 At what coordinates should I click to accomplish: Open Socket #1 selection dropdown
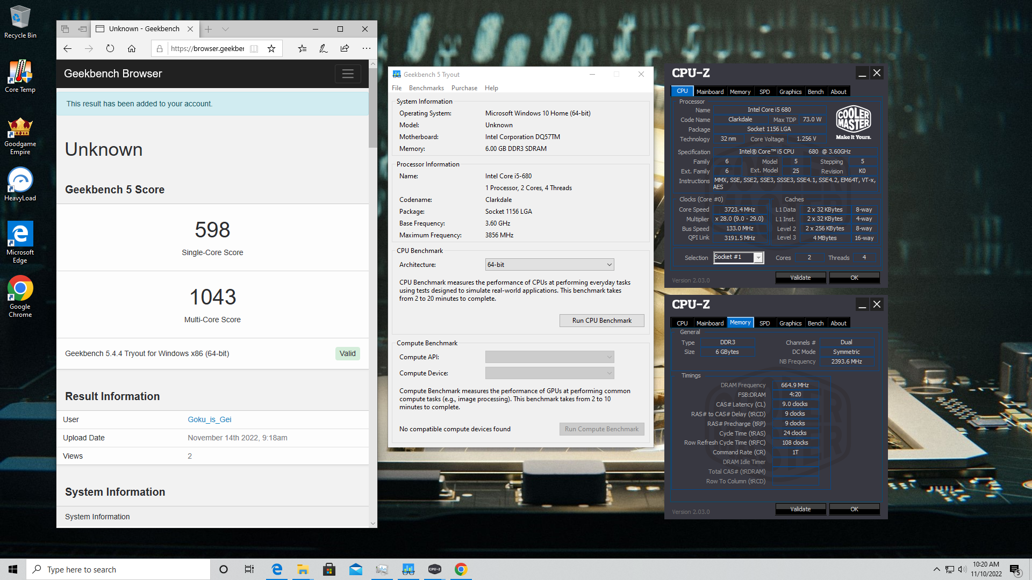(x=738, y=257)
